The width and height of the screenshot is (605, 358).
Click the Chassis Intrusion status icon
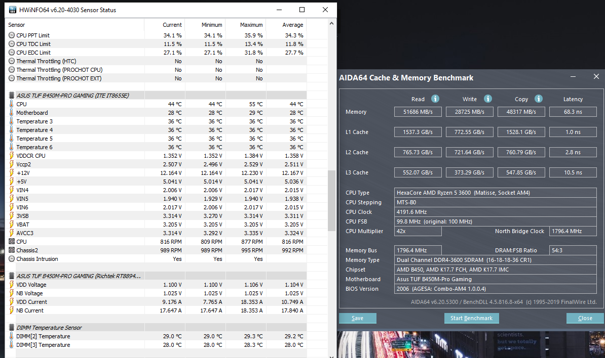(12, 259)
